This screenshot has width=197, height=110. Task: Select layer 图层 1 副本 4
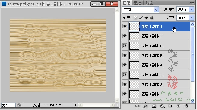159,65
